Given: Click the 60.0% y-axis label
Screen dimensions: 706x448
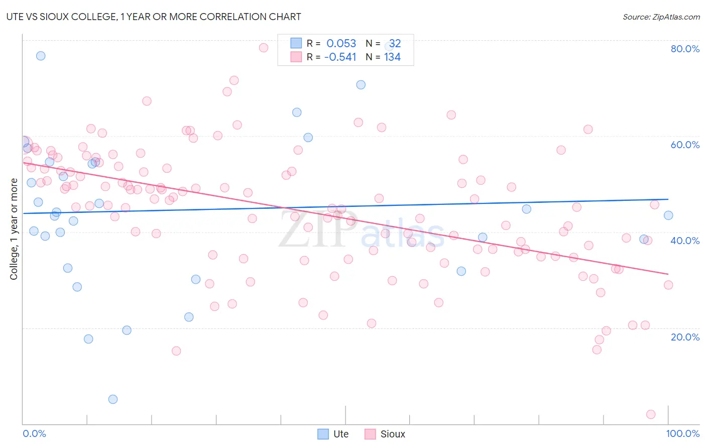Looking at the screenshot, I should point(685,145).
